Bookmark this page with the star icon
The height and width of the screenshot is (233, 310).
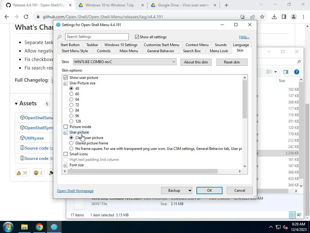tap(262, 17)
